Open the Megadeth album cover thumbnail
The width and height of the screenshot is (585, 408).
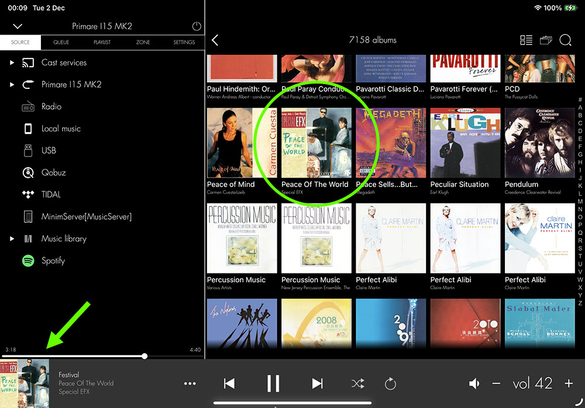(391, 143)
